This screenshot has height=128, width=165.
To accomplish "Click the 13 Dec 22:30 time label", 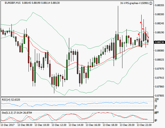I will 144,125.
